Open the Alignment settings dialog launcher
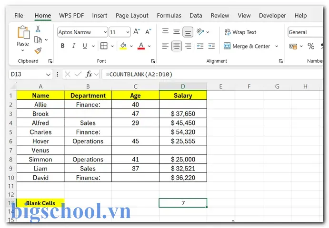The height and width of the screenshot is (228, 329). [281, 61]
